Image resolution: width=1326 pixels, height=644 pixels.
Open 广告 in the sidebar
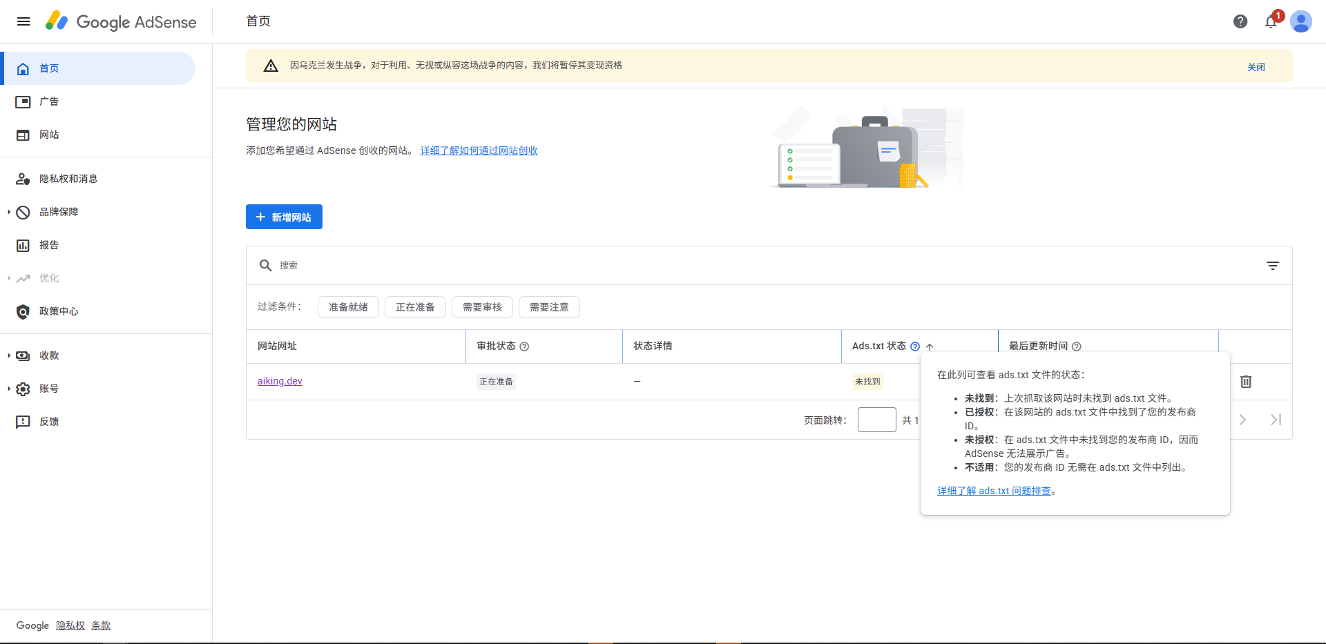click(99, 101)
